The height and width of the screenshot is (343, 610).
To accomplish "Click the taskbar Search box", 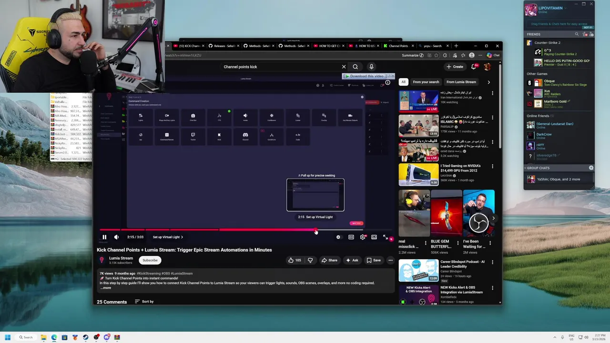I will (x=26, y=337).
